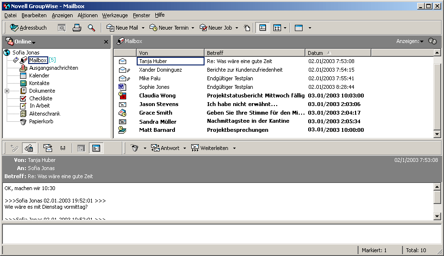Open the view settings dropdown arrow
Viewport: 444px width, 256px height.
pyautogui.click(x=285, y=28)
